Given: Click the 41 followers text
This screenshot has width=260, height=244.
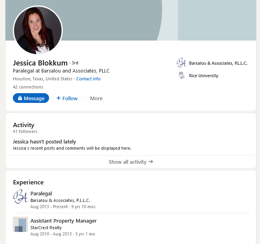Looking at the screenshot, I should (x=25, y=131).
